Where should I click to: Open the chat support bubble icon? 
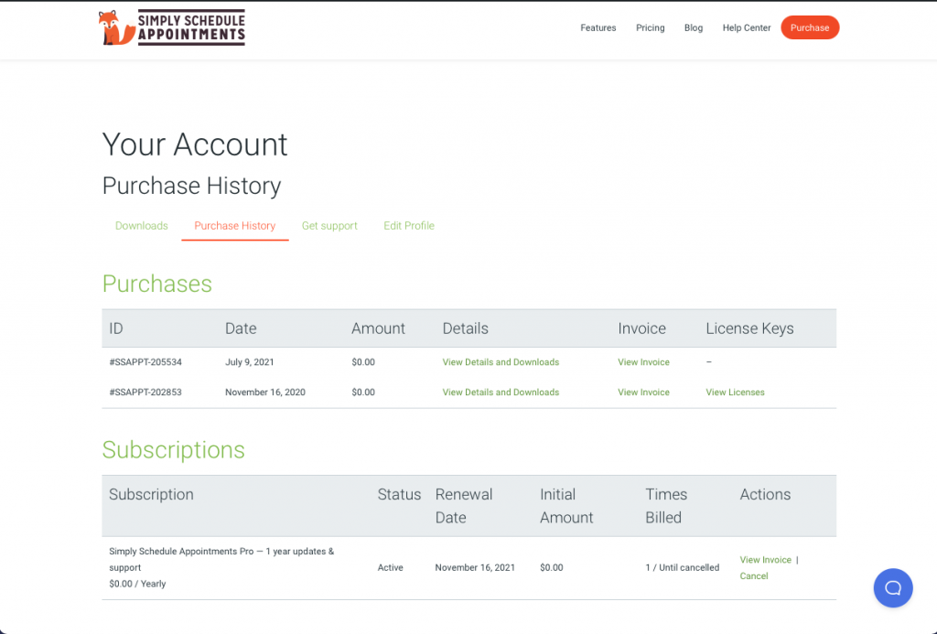(x=893, y=588)
